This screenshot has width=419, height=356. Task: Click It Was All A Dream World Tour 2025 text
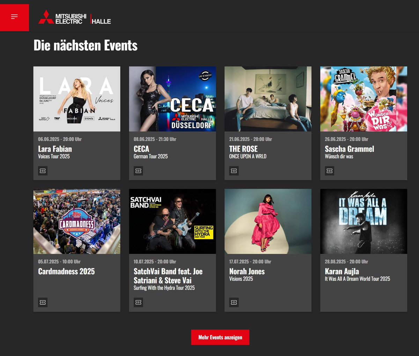coord(358,279)
